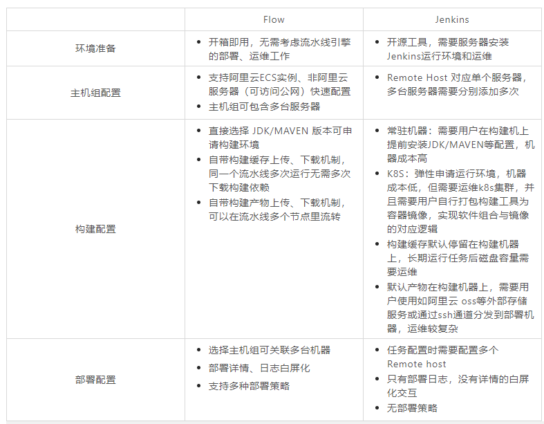
Task: Select the 'Flow' column header
Action: [x=274, y=19]
